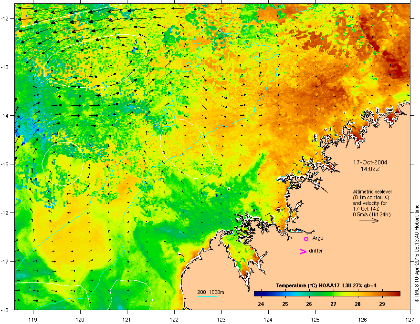Screen dimensions: 420x324
Task: Click longitude axis label 127
Action: 410,319
